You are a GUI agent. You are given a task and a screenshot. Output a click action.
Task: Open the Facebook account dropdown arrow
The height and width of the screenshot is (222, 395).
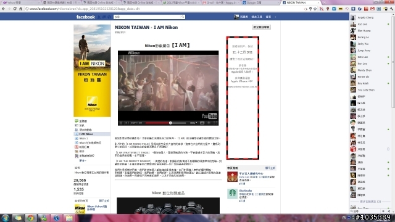click(275, 17)
